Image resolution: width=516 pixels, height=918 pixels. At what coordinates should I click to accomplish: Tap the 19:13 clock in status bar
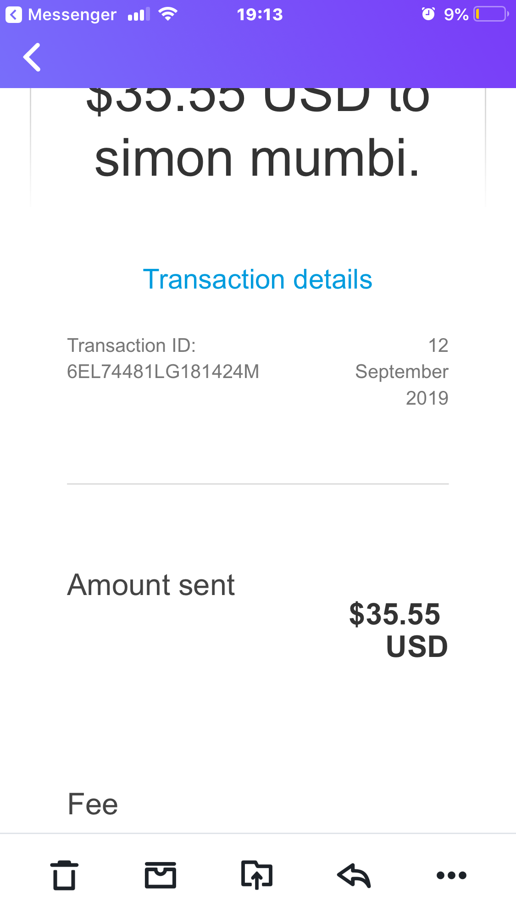260,15
